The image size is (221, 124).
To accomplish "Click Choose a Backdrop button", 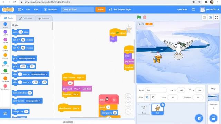I will click(x=213, y=118).
